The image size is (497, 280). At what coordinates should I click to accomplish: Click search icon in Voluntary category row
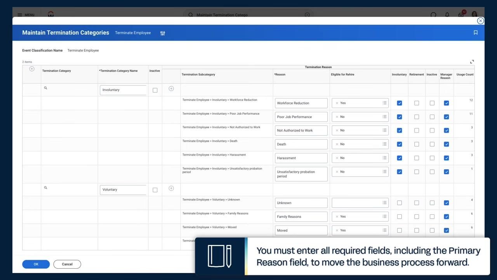click(45, 187)
